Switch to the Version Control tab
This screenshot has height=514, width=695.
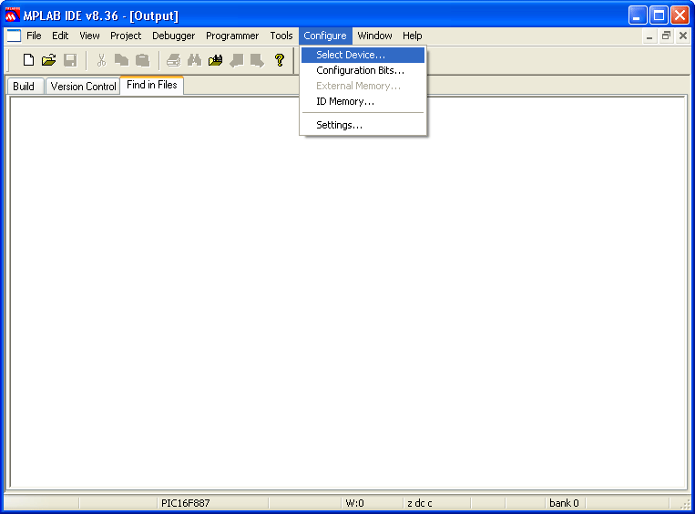83,86
